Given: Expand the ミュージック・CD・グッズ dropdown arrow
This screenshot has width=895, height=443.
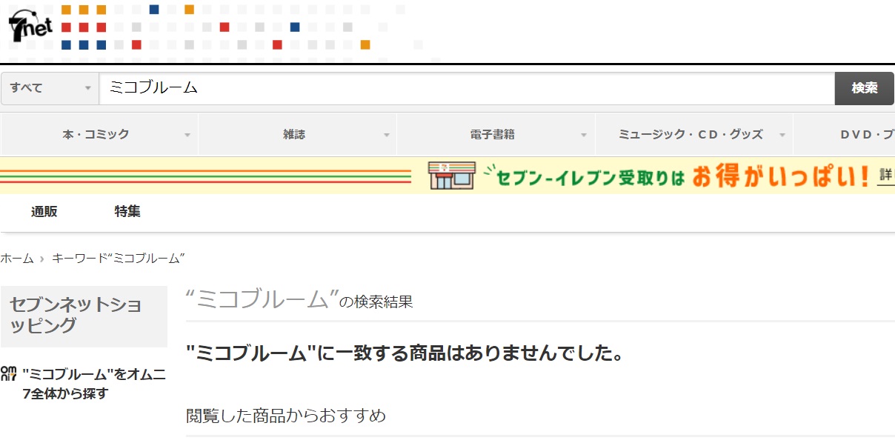Looking at the screenshot, I should click(781, 135).
